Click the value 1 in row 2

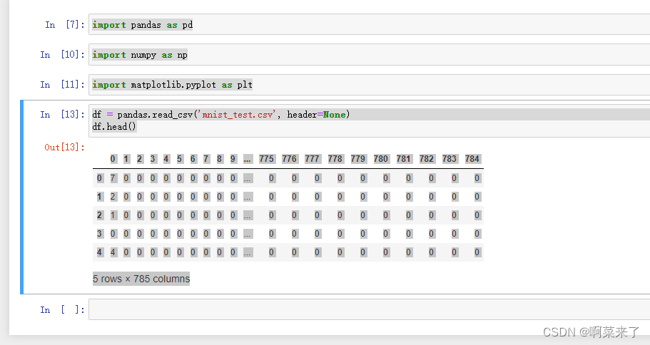tap(113, 215)
